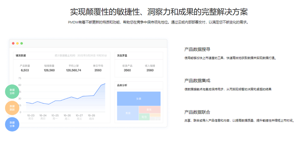Click the green 数据分析 circle badge
Viewport: 300px width, 141px height.
point(12,91)
